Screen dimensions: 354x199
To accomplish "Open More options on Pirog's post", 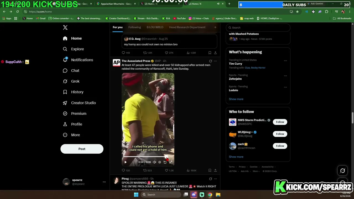I will click(215, 179).
